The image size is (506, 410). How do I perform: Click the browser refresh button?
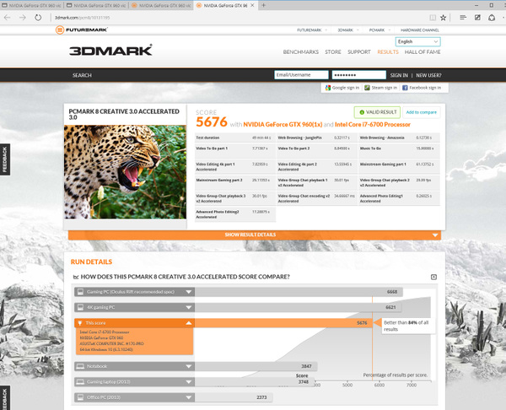pos(38,17)
